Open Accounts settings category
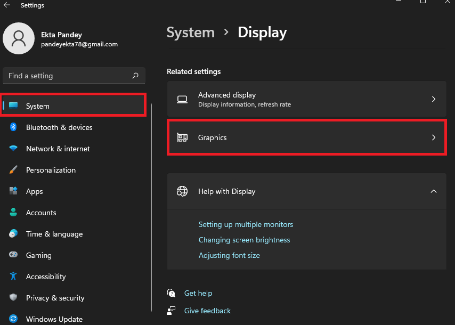Viewport: 455px width, 325px height. 41,213
